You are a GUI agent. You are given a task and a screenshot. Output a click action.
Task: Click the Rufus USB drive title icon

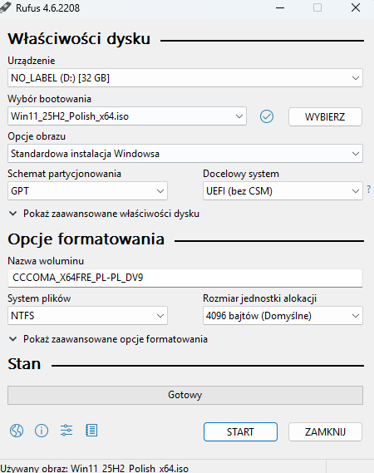(x=6, y=7)
